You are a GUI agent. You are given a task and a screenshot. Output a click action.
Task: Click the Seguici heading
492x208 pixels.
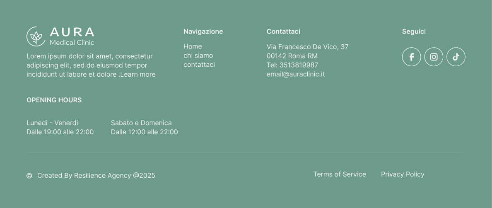pyautogui.click(x=414, y=31)
